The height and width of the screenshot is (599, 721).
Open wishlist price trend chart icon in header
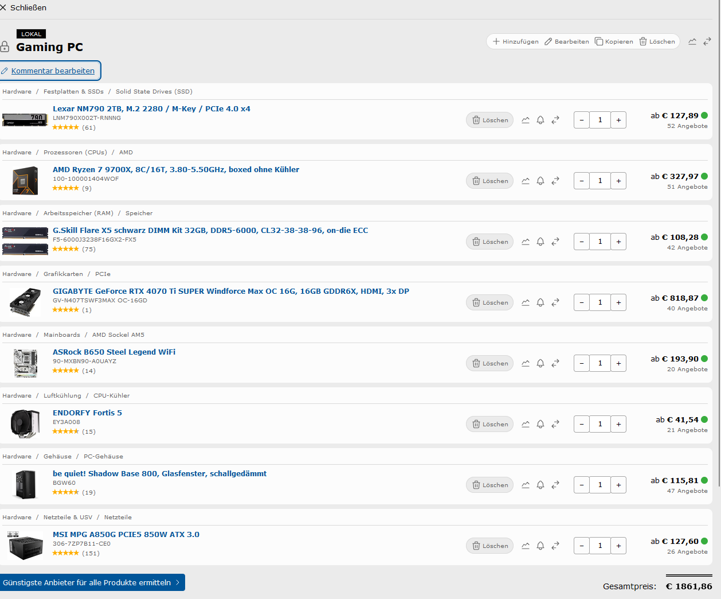(692, 41)
